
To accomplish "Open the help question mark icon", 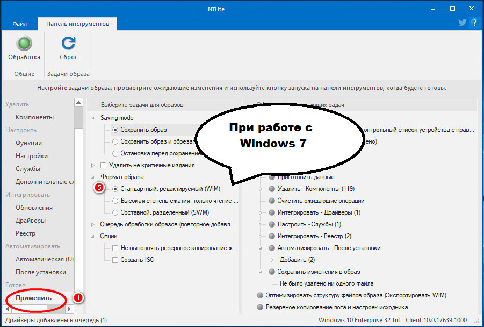I will coord(474,23).
